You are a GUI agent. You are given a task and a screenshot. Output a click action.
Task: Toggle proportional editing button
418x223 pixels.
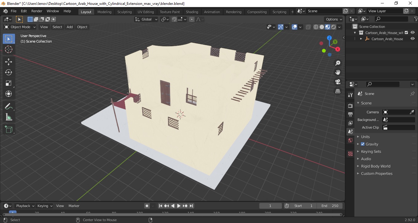tap(192, 19)
